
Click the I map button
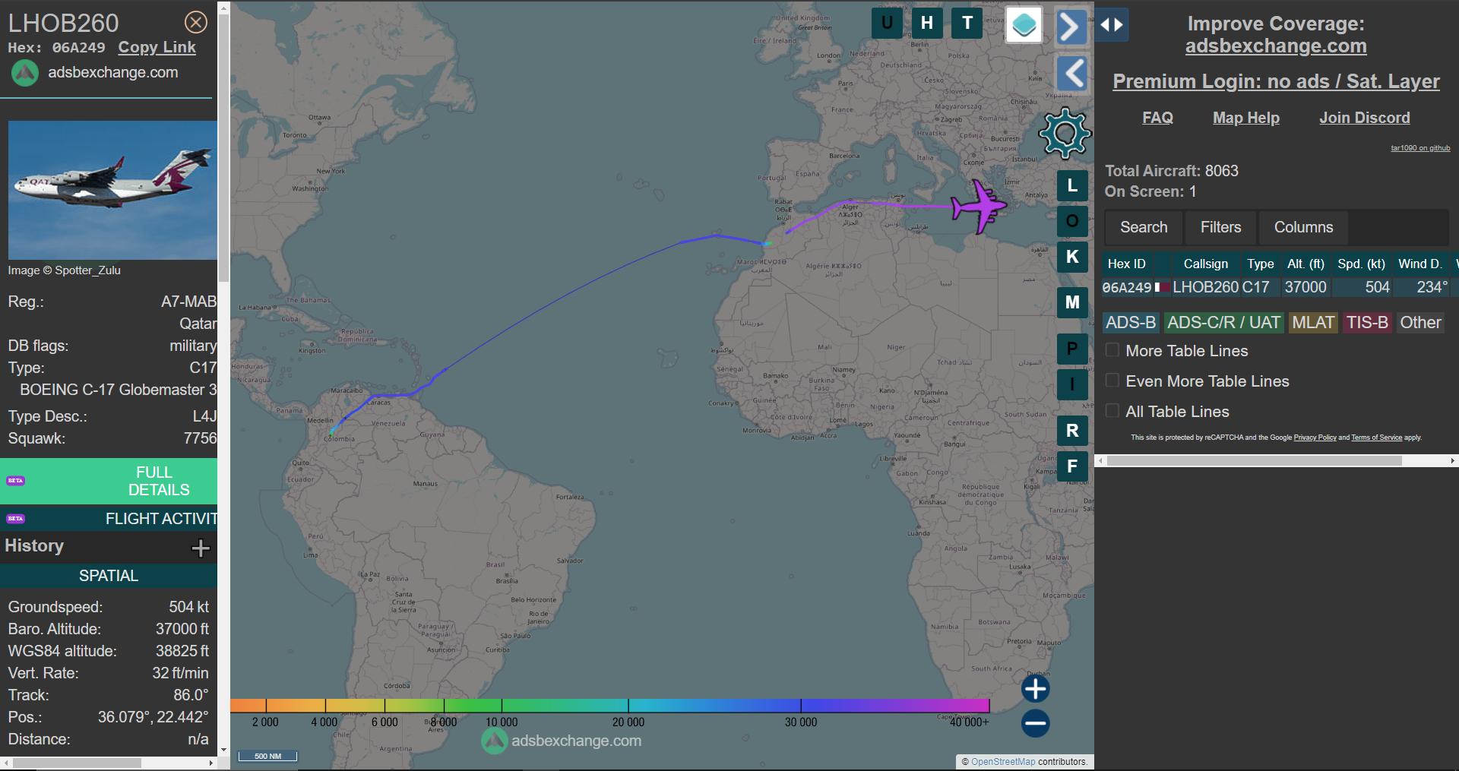[1072, 384]
